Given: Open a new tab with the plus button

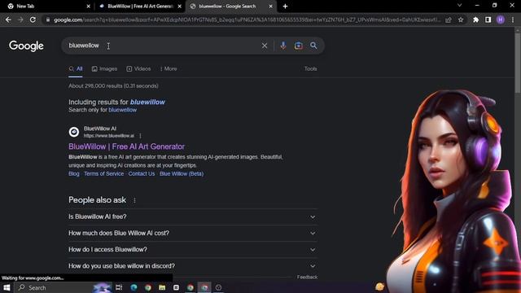Looking at the screenshot, I should [x=285, y=6].
